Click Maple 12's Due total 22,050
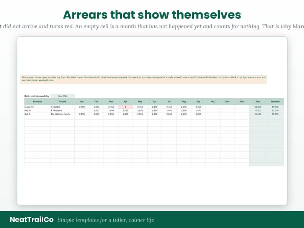Image resolution: width=304 pixels, height=228 pixels. 258,107
